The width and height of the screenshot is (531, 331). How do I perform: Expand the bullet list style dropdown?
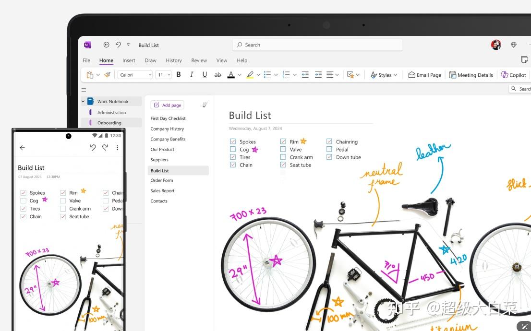(x=276, y=75)
